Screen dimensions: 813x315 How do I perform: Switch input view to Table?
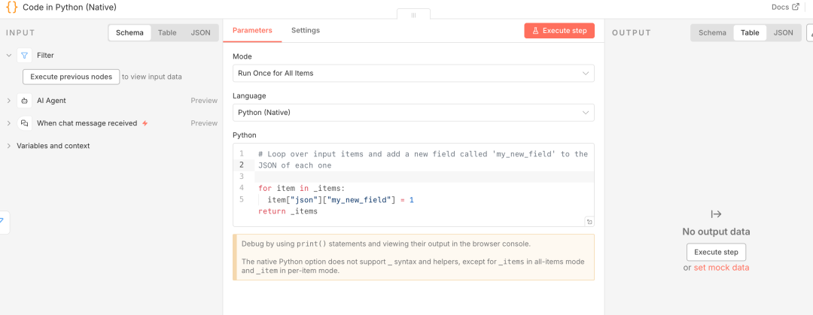tap(167, 33)
